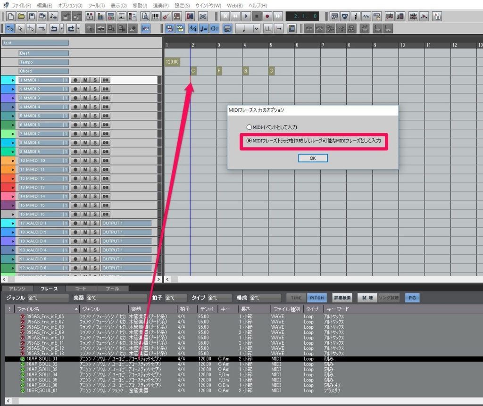Solo the M:MIDI 2 track
Image resolution: width=483 pixels, height=406 pixels.
coord(95,89)
